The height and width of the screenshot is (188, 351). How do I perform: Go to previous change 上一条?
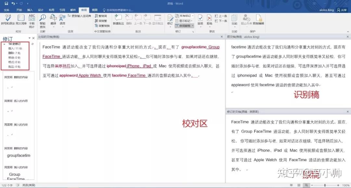click(221, 16)
